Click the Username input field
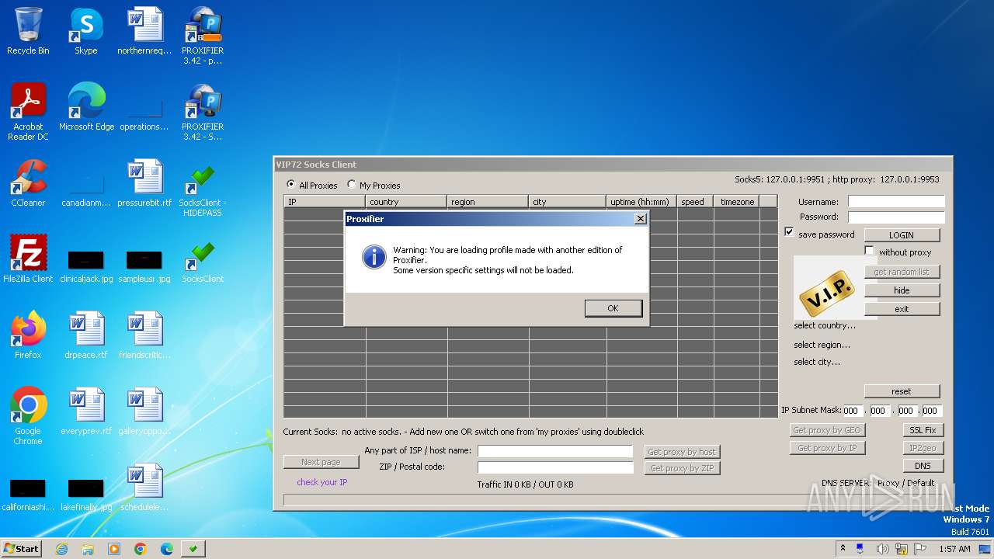This screenshot has width=994, height=559. 895,201
